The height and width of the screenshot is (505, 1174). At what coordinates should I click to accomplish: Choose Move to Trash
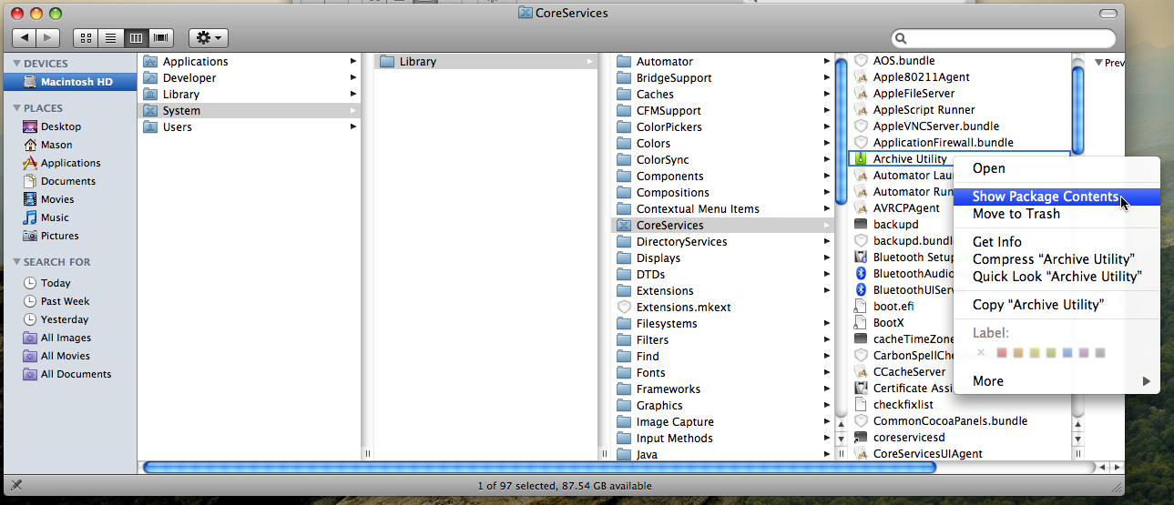coord(1057,214)
